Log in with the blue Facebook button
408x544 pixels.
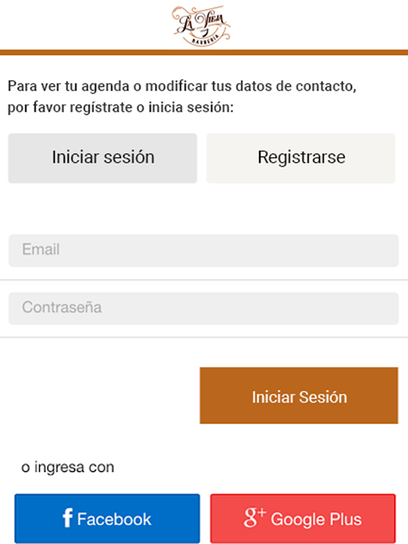107,518
